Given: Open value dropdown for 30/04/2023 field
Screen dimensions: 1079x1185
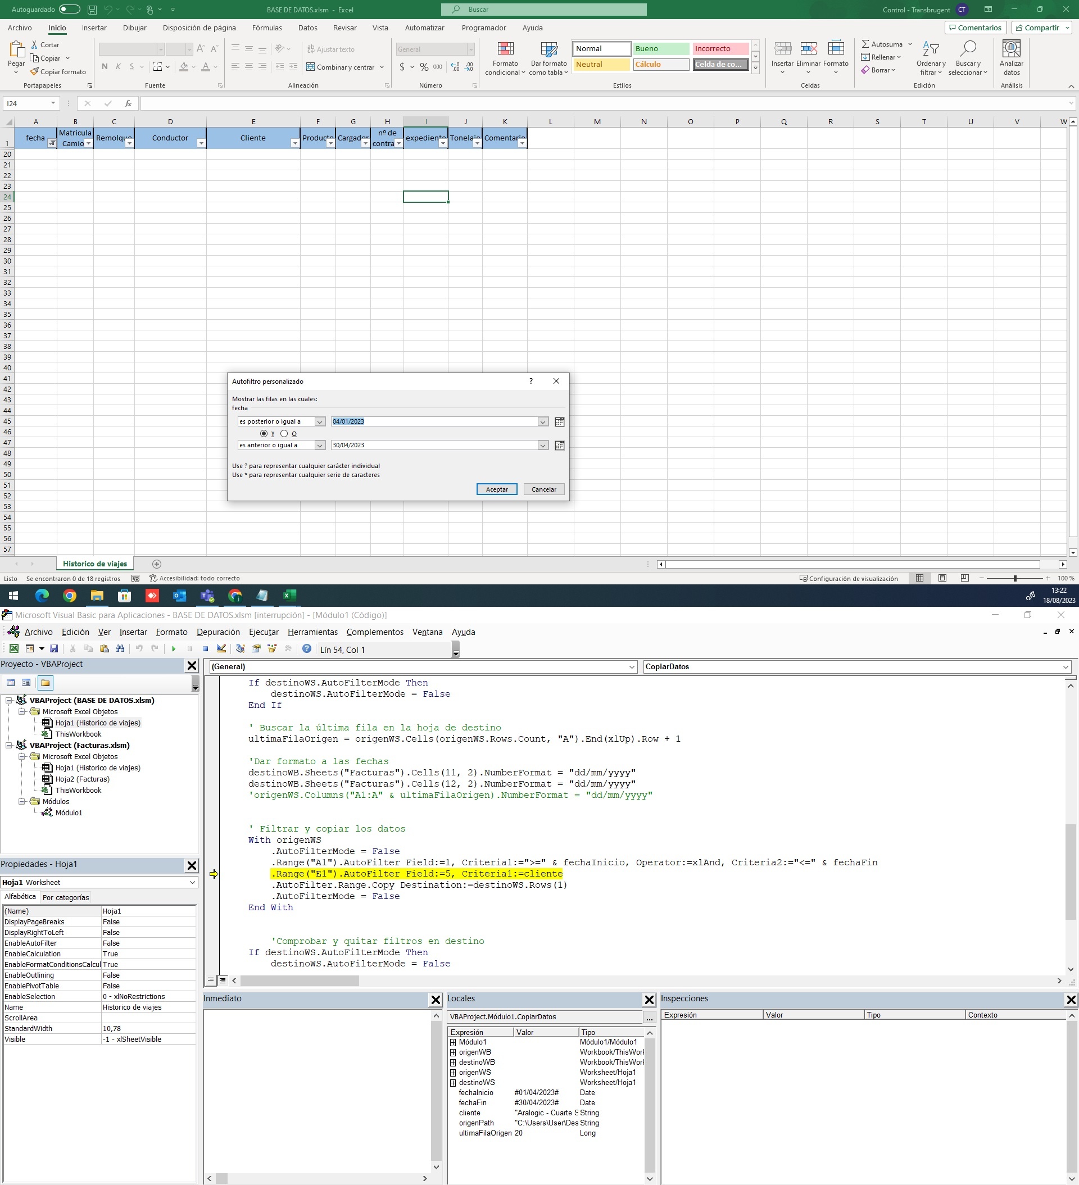Looking at the screenshot, I should click(543, 446).
